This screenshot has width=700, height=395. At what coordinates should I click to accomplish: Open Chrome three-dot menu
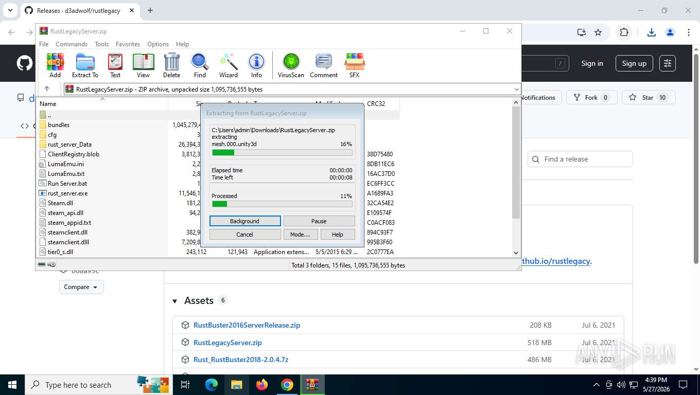pyautogui.click(x=689, y=32)
